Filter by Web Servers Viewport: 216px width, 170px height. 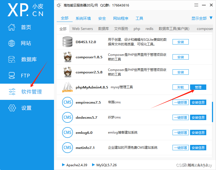82,29
